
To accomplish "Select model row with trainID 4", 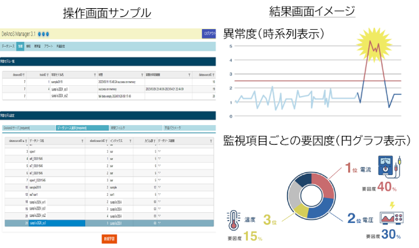I will tap(109, 89).
